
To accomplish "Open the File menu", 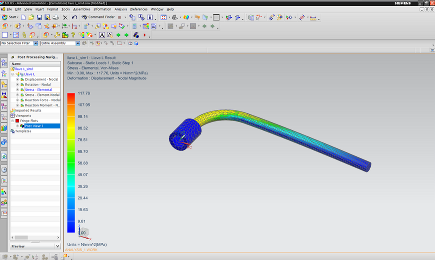I will pyautogui.click(x=9, y=9).
